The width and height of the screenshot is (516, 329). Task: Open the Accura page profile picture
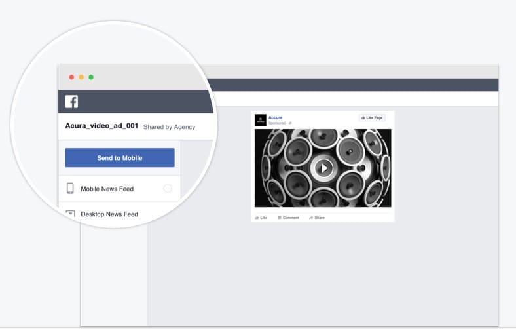[260, 120]
